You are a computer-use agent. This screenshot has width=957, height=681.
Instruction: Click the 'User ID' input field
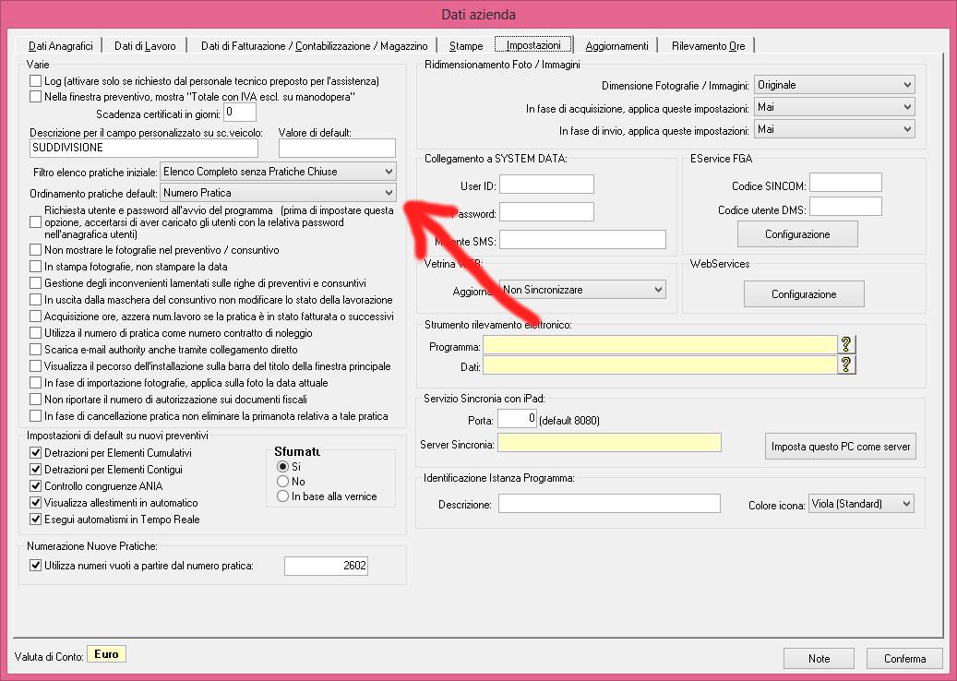coord(546,185)
